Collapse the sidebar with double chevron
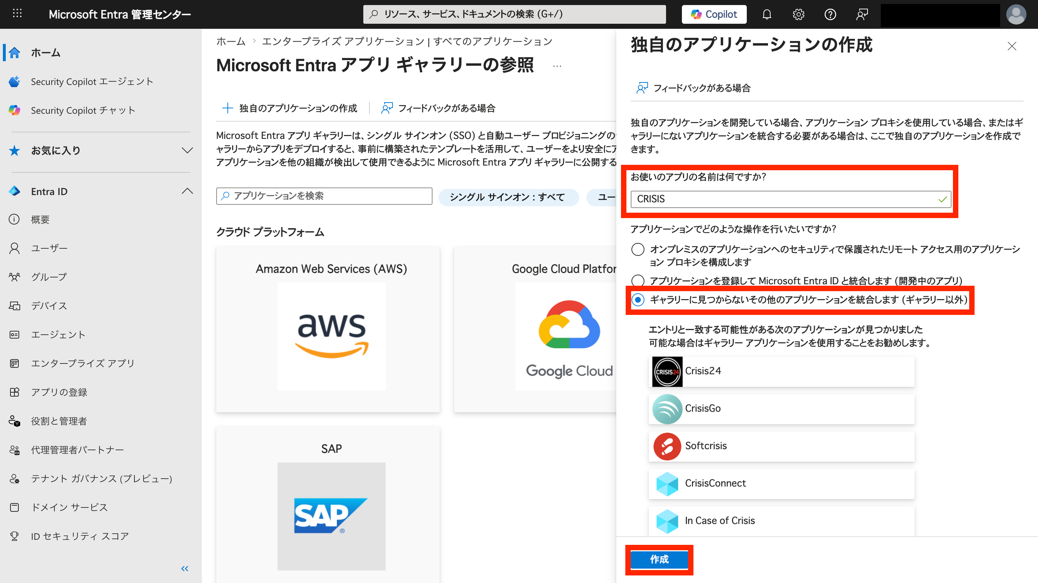The height and width of the screenshot is (583, 1038). (x=185, y=568)
